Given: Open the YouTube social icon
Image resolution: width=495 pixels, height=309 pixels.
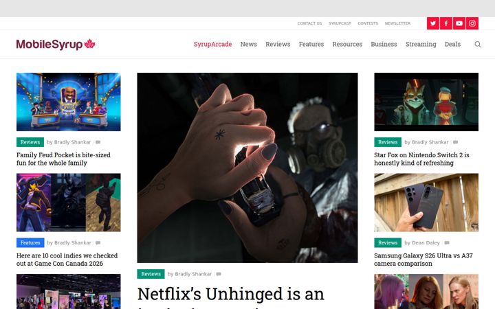Looking at the screenshot, I should pos(459,23).
